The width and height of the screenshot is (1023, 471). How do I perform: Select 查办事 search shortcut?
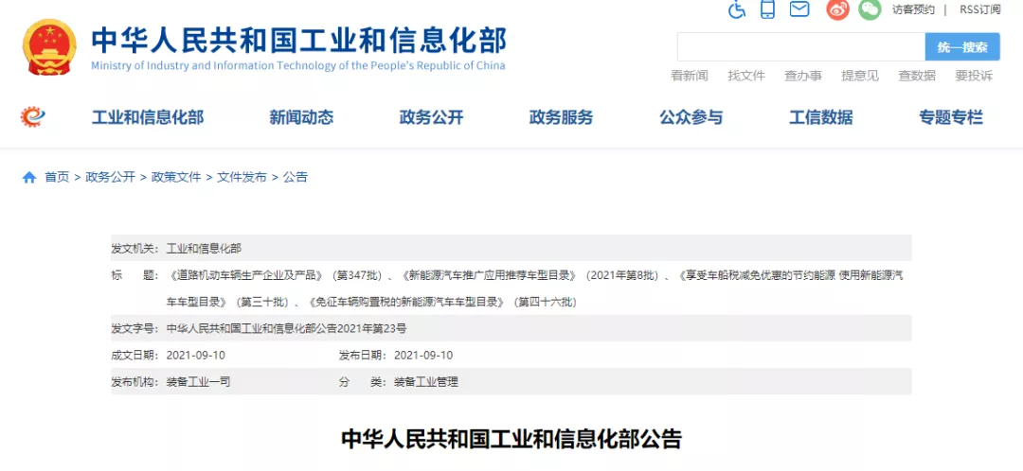[x=803, y=76]
